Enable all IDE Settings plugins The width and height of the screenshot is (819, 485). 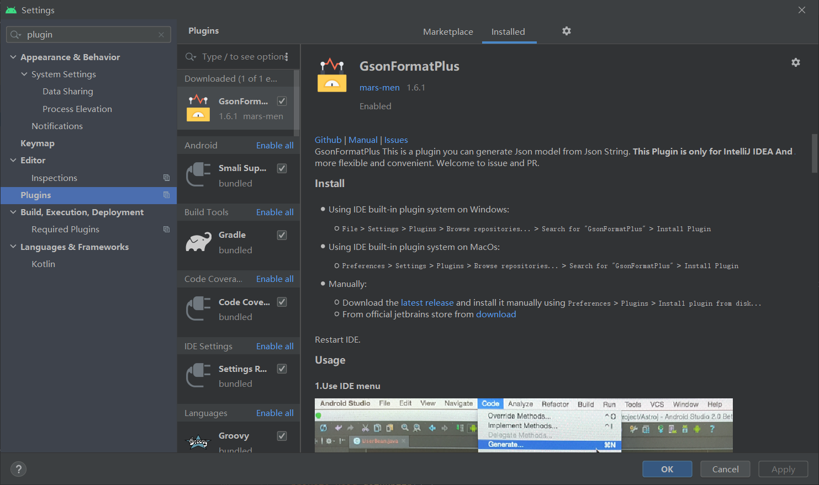click(x=274, y=346)
